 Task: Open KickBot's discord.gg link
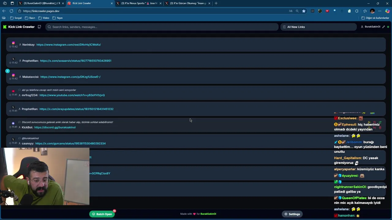click(55, 127)
